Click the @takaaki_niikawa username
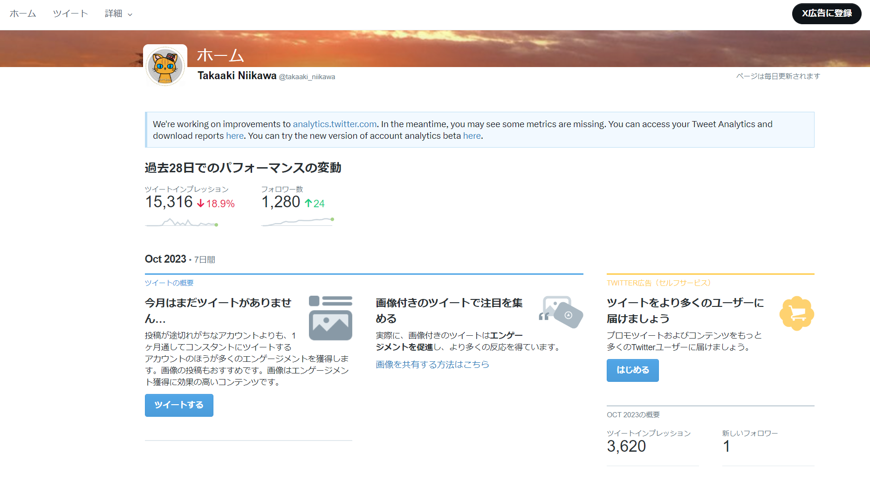This screenshot has height=502, width=870. (x=308, y=76)
